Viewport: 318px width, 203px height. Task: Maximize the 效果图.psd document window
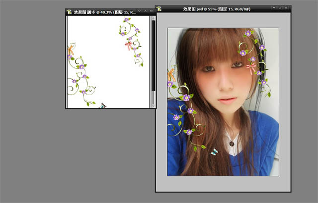[281, 9]
